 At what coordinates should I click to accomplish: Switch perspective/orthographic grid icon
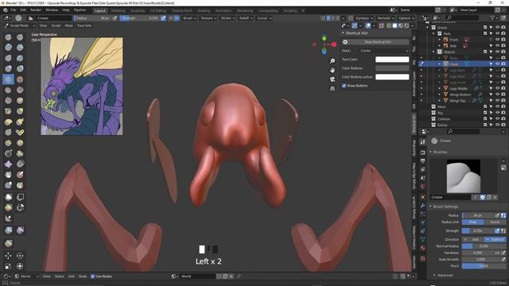tap(332, 89)
